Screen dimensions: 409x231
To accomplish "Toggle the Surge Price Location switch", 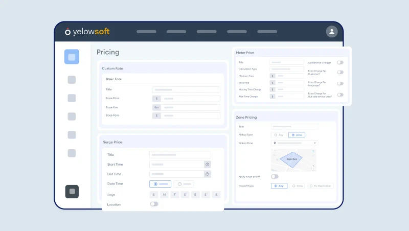I will 154,204.
